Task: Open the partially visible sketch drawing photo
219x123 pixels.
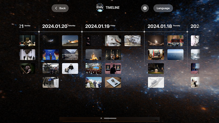Action: click(x=195, y=40)
